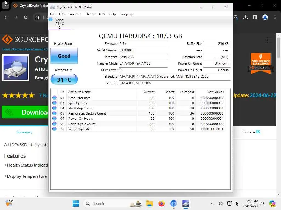
Task: Open the Edit menu in CrystalDiskInfo
Action: click(x=62, y=14)
